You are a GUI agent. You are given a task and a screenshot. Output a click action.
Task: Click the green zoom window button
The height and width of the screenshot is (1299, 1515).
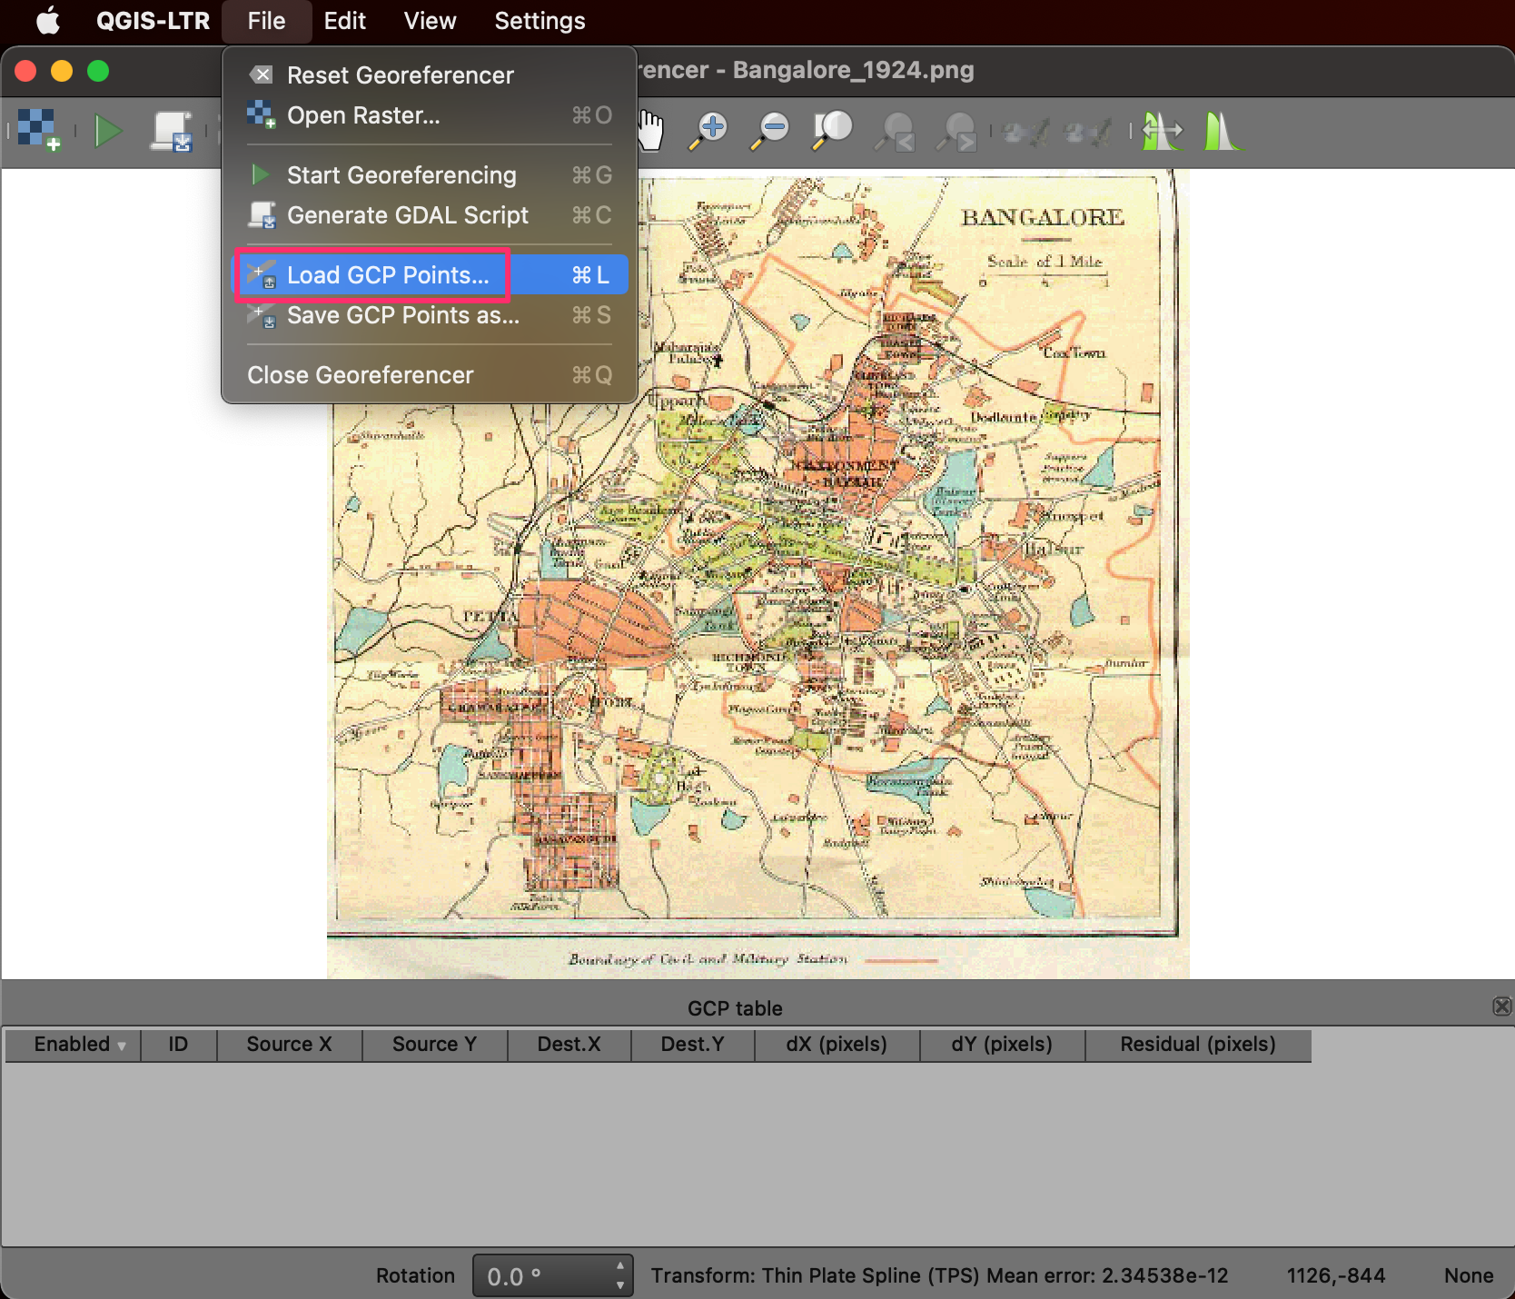click(98, 71)
